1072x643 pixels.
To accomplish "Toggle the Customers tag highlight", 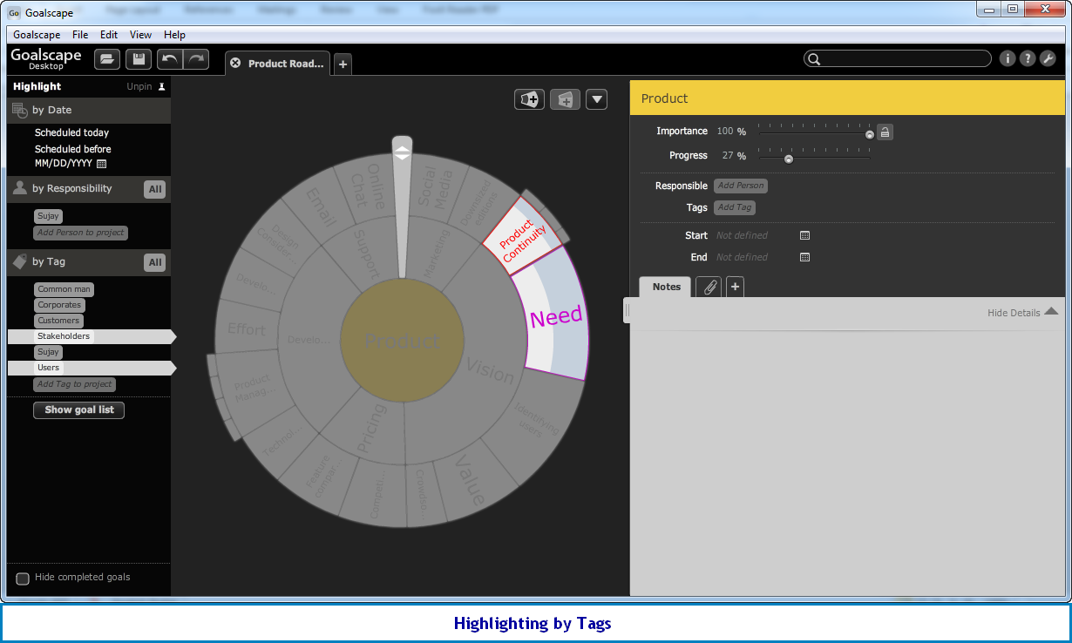I will point(58,321).
